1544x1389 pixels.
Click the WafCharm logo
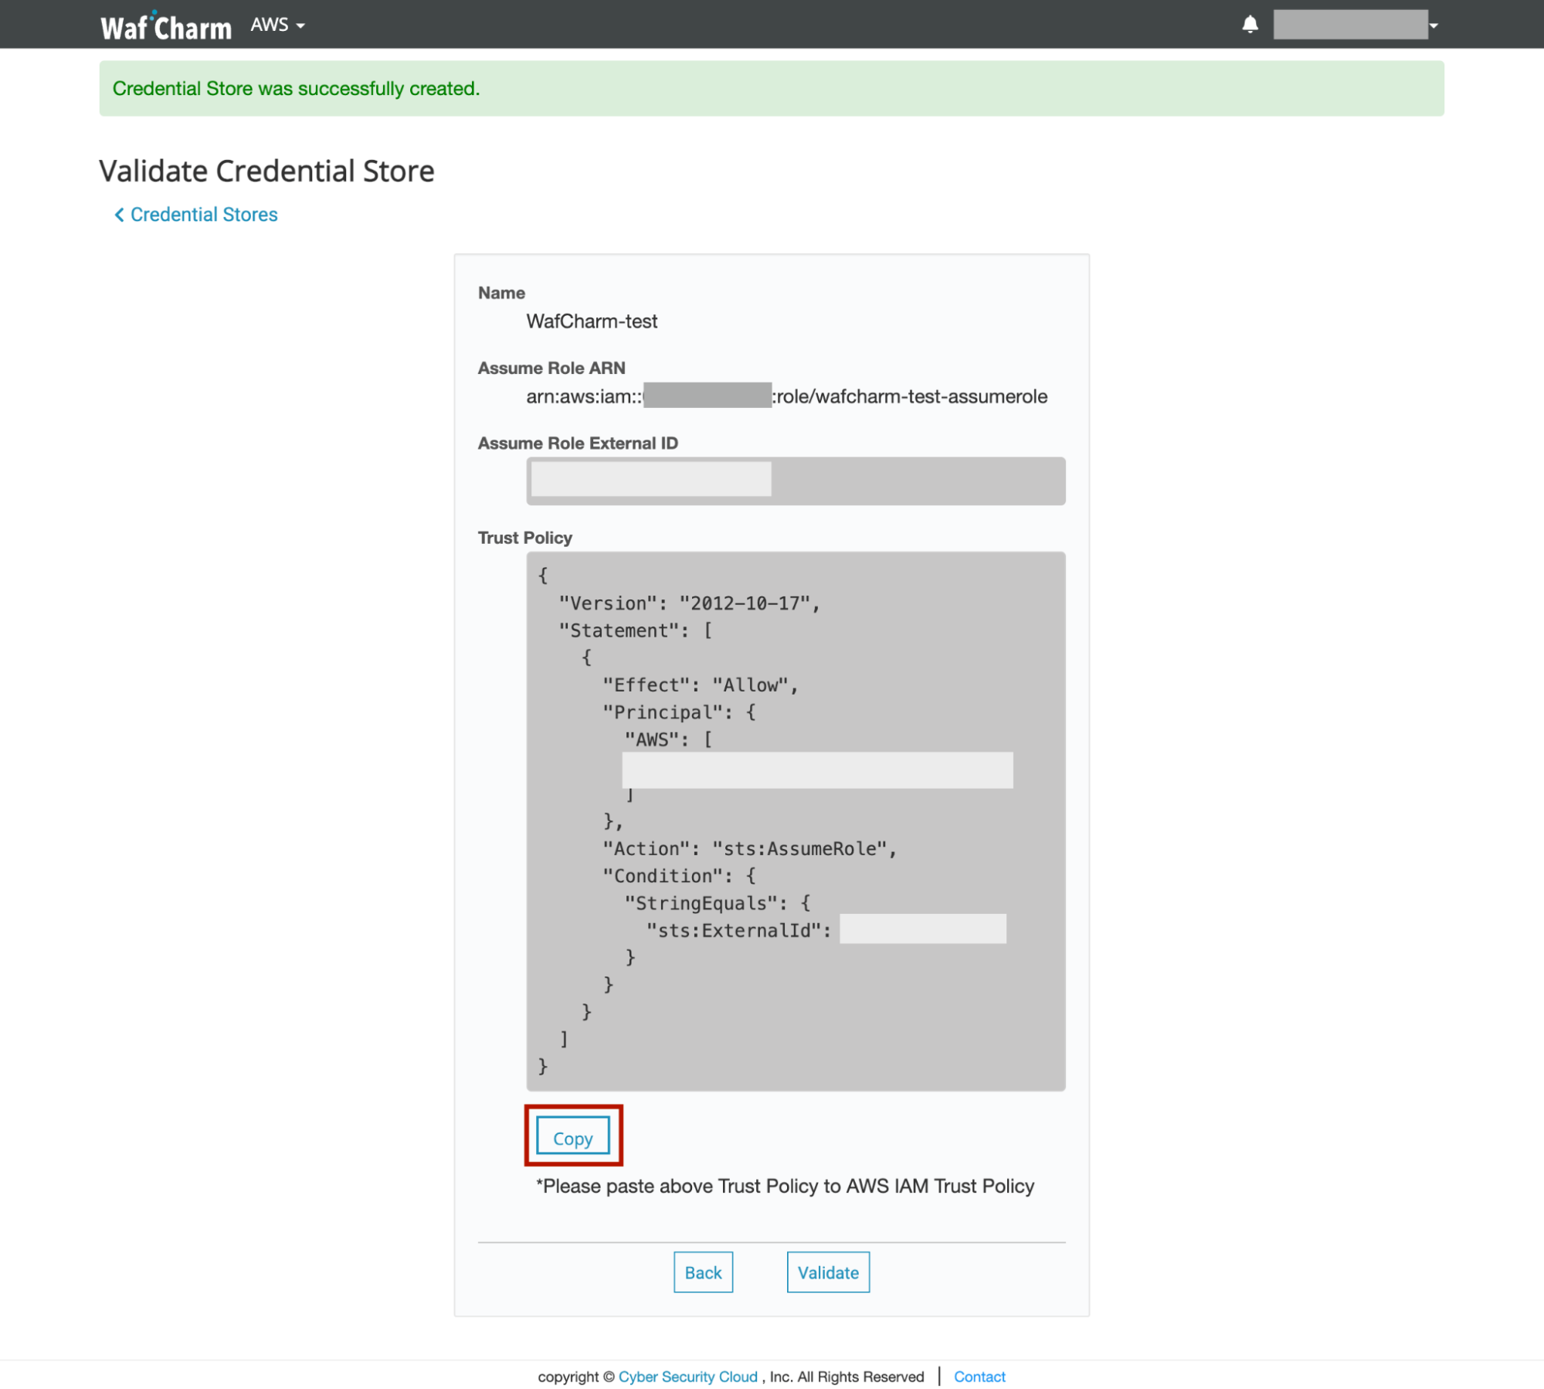(166, 25)
